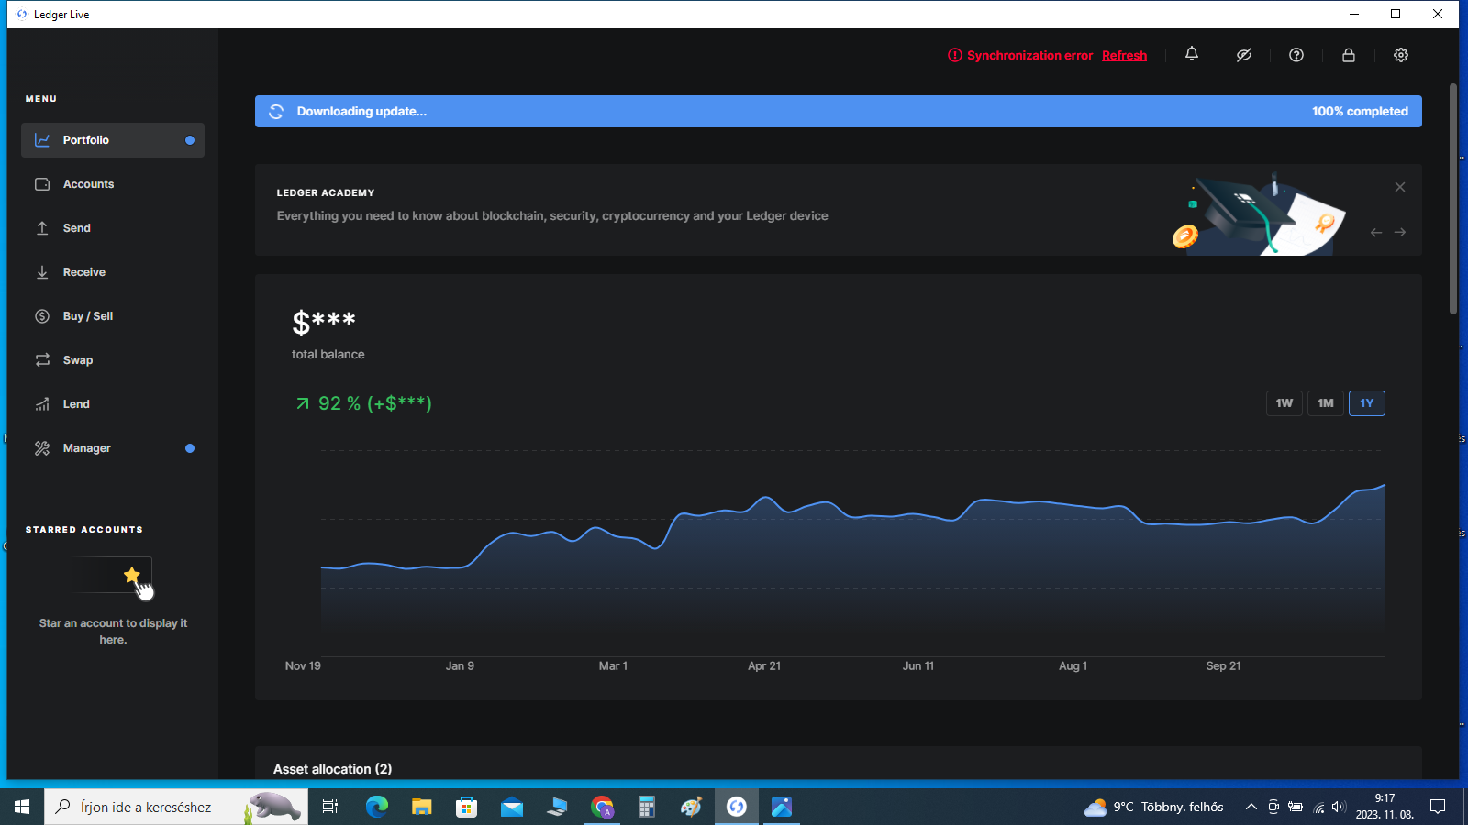Click the 100% completed text
This screenshot has width=1468, height=825.
pyautogui.click(x=1360, y=112)
